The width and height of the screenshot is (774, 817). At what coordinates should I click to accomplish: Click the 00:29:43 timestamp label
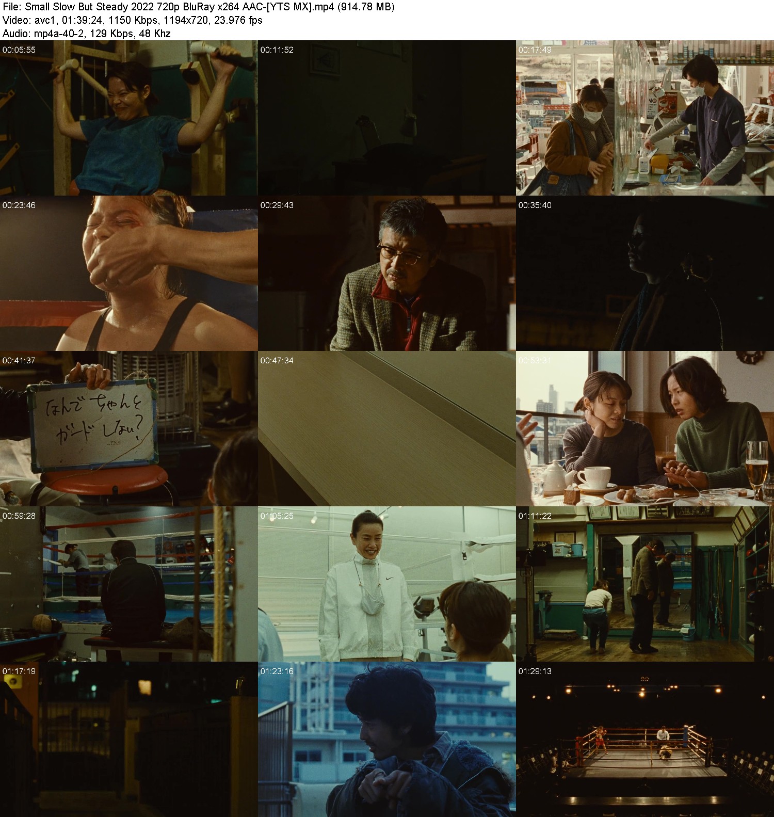pyautogui.click(x=277, y=205)
